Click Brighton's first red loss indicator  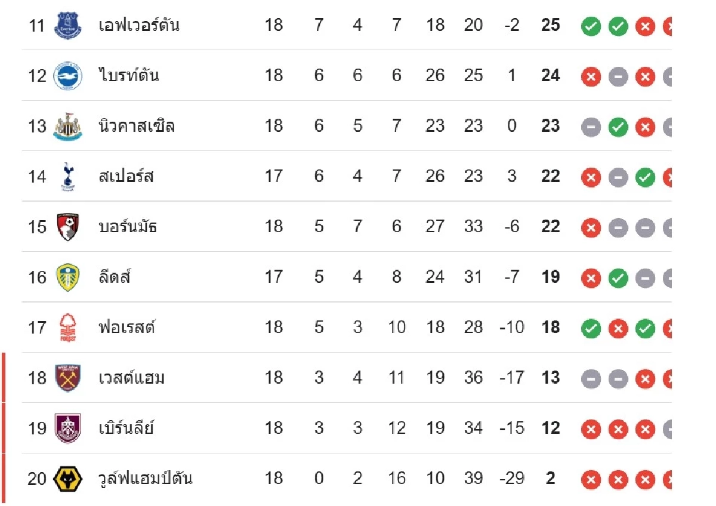[591, 77]
